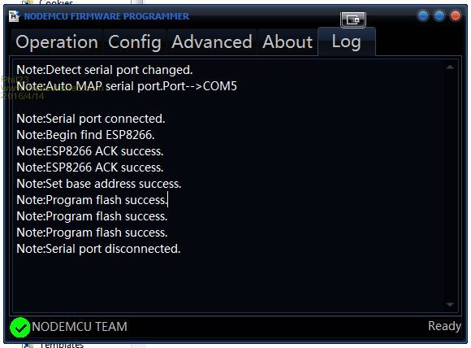Minimize the firmware programmer window
This screenshot has height=348, width=471.
pyautogui.click(x=423, y=15)
